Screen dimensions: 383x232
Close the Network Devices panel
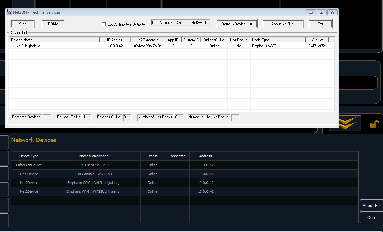click(372, 217)
